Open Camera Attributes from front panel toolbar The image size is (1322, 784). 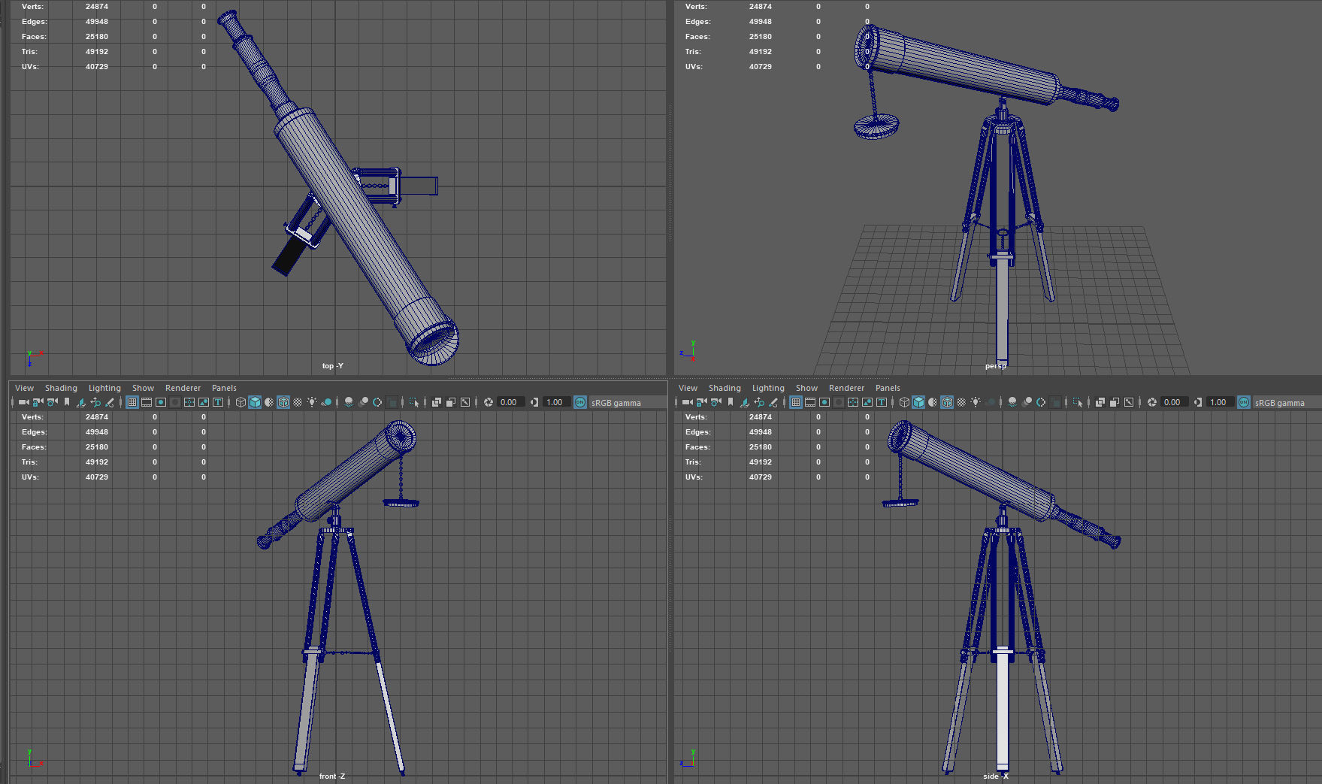click(52, 402)
